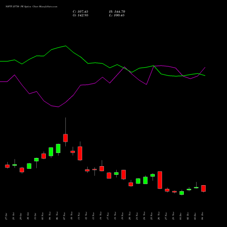Select the 27 Nov date label

click(166, 216)
